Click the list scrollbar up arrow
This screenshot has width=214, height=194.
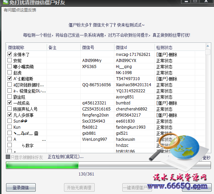click(x=208, y=46)
